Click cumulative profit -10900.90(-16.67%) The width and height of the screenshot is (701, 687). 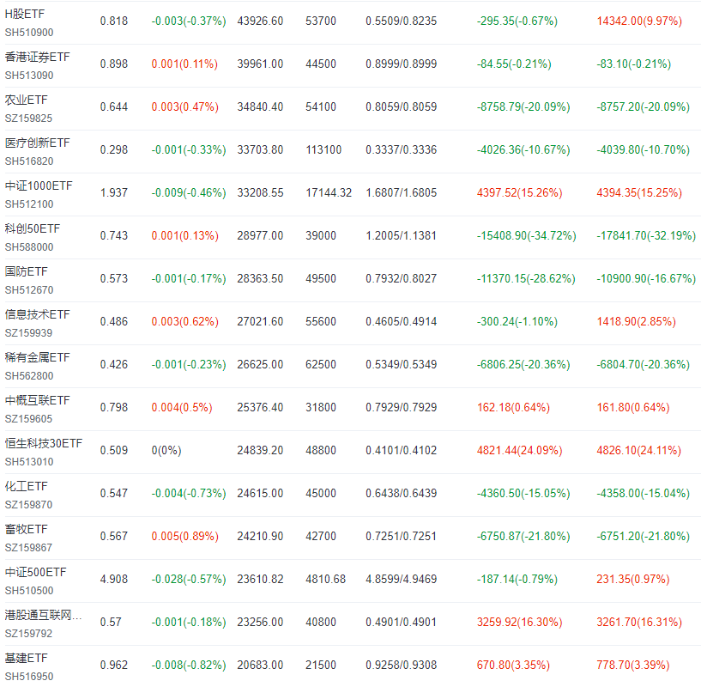pyautogui.click(x=646, y=279)
